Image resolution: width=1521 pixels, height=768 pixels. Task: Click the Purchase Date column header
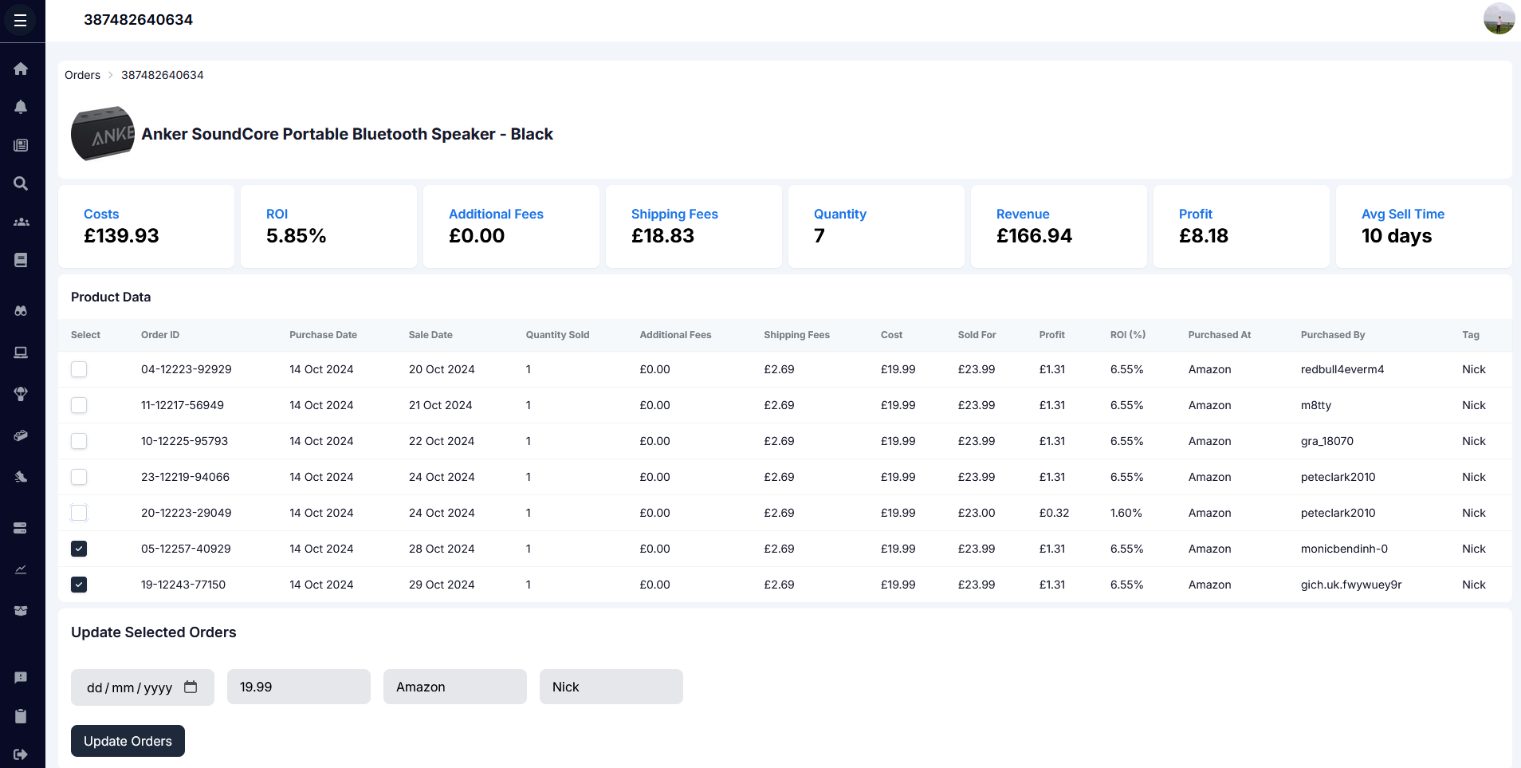[x=323, y=335]
